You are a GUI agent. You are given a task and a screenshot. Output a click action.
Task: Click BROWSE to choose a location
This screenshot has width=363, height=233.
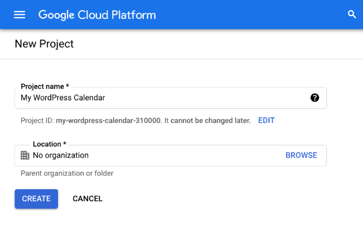[x=301, y=155]
